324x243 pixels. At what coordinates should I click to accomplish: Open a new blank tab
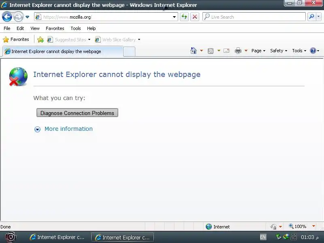tap(129, 52)
